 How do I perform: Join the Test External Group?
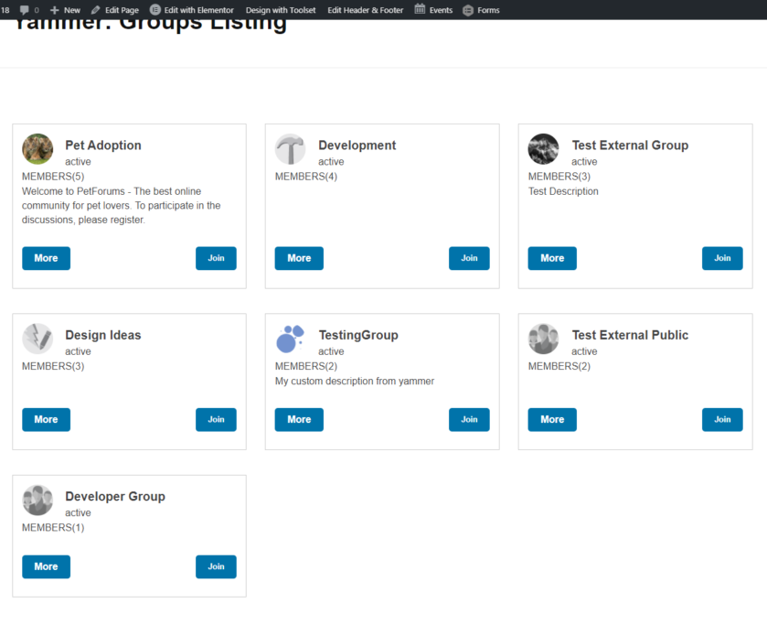click(x=722, y=258)
